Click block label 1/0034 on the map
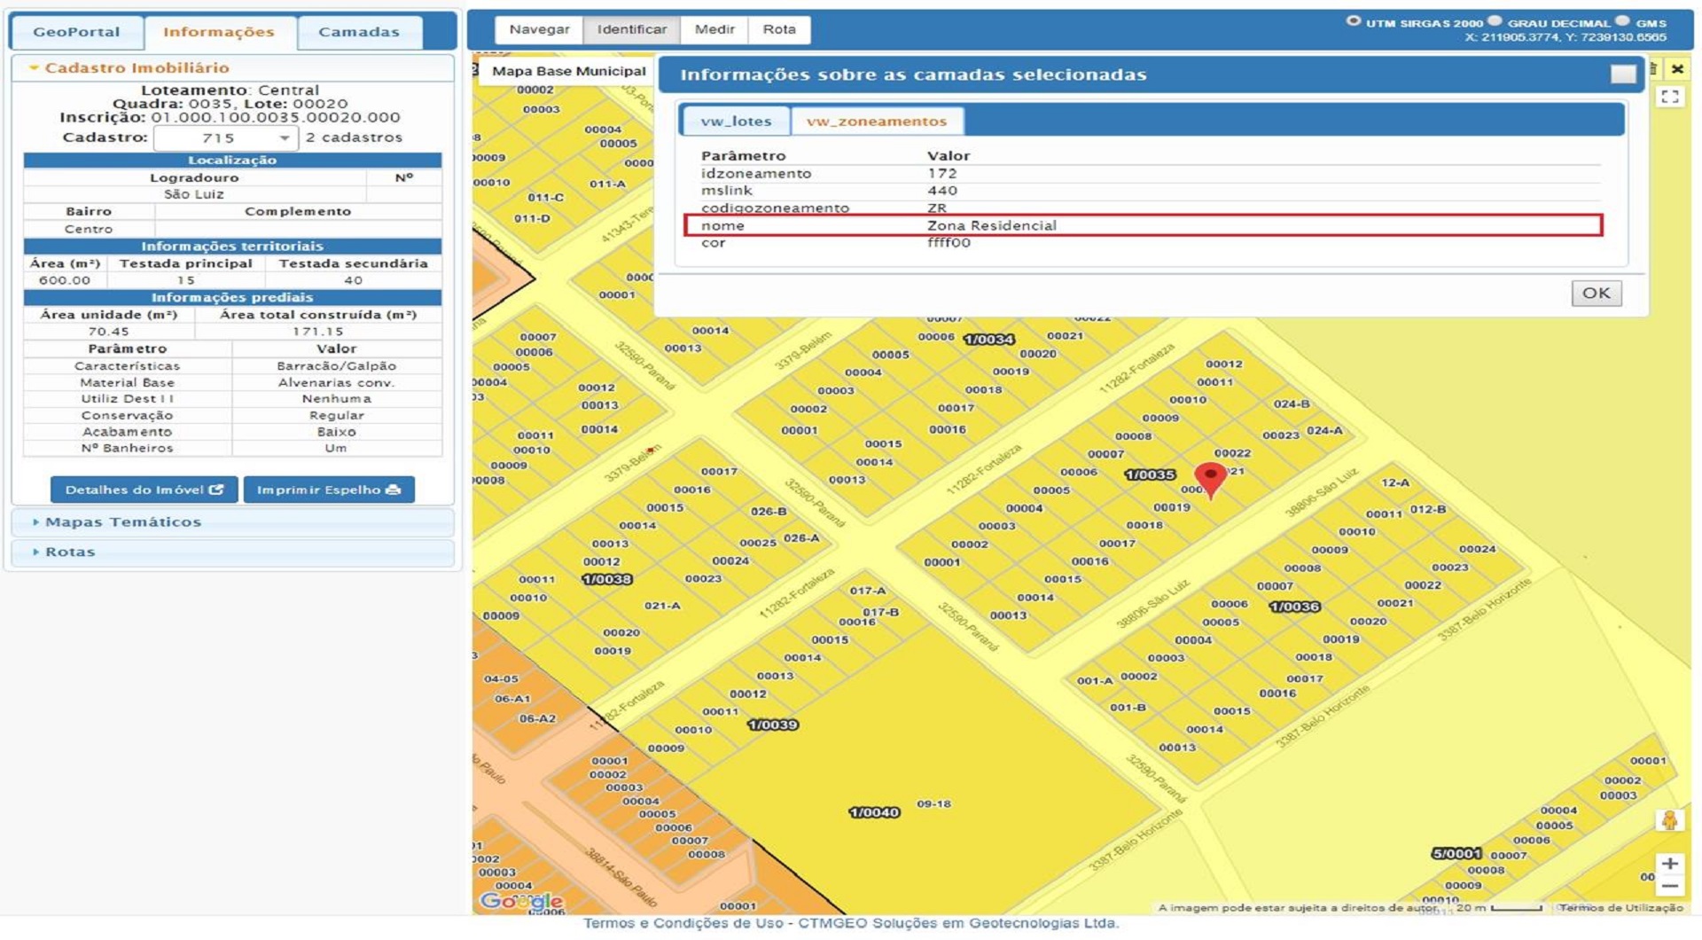This screenshot has width=1702, height=940. [x=988, y=340]
